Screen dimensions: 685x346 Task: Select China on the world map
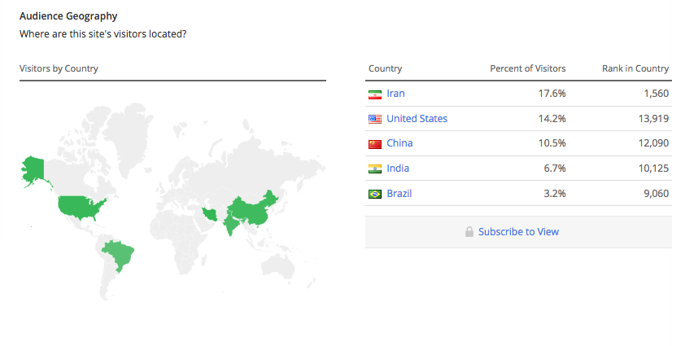pyautogui.click(x=253, y=210)
